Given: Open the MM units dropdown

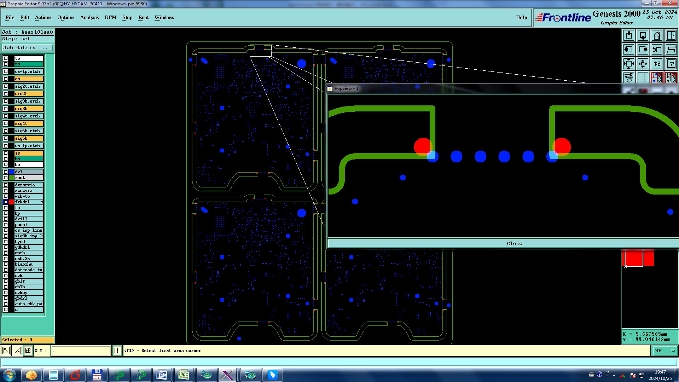Looking at the screenshot, I should point(665,351).
